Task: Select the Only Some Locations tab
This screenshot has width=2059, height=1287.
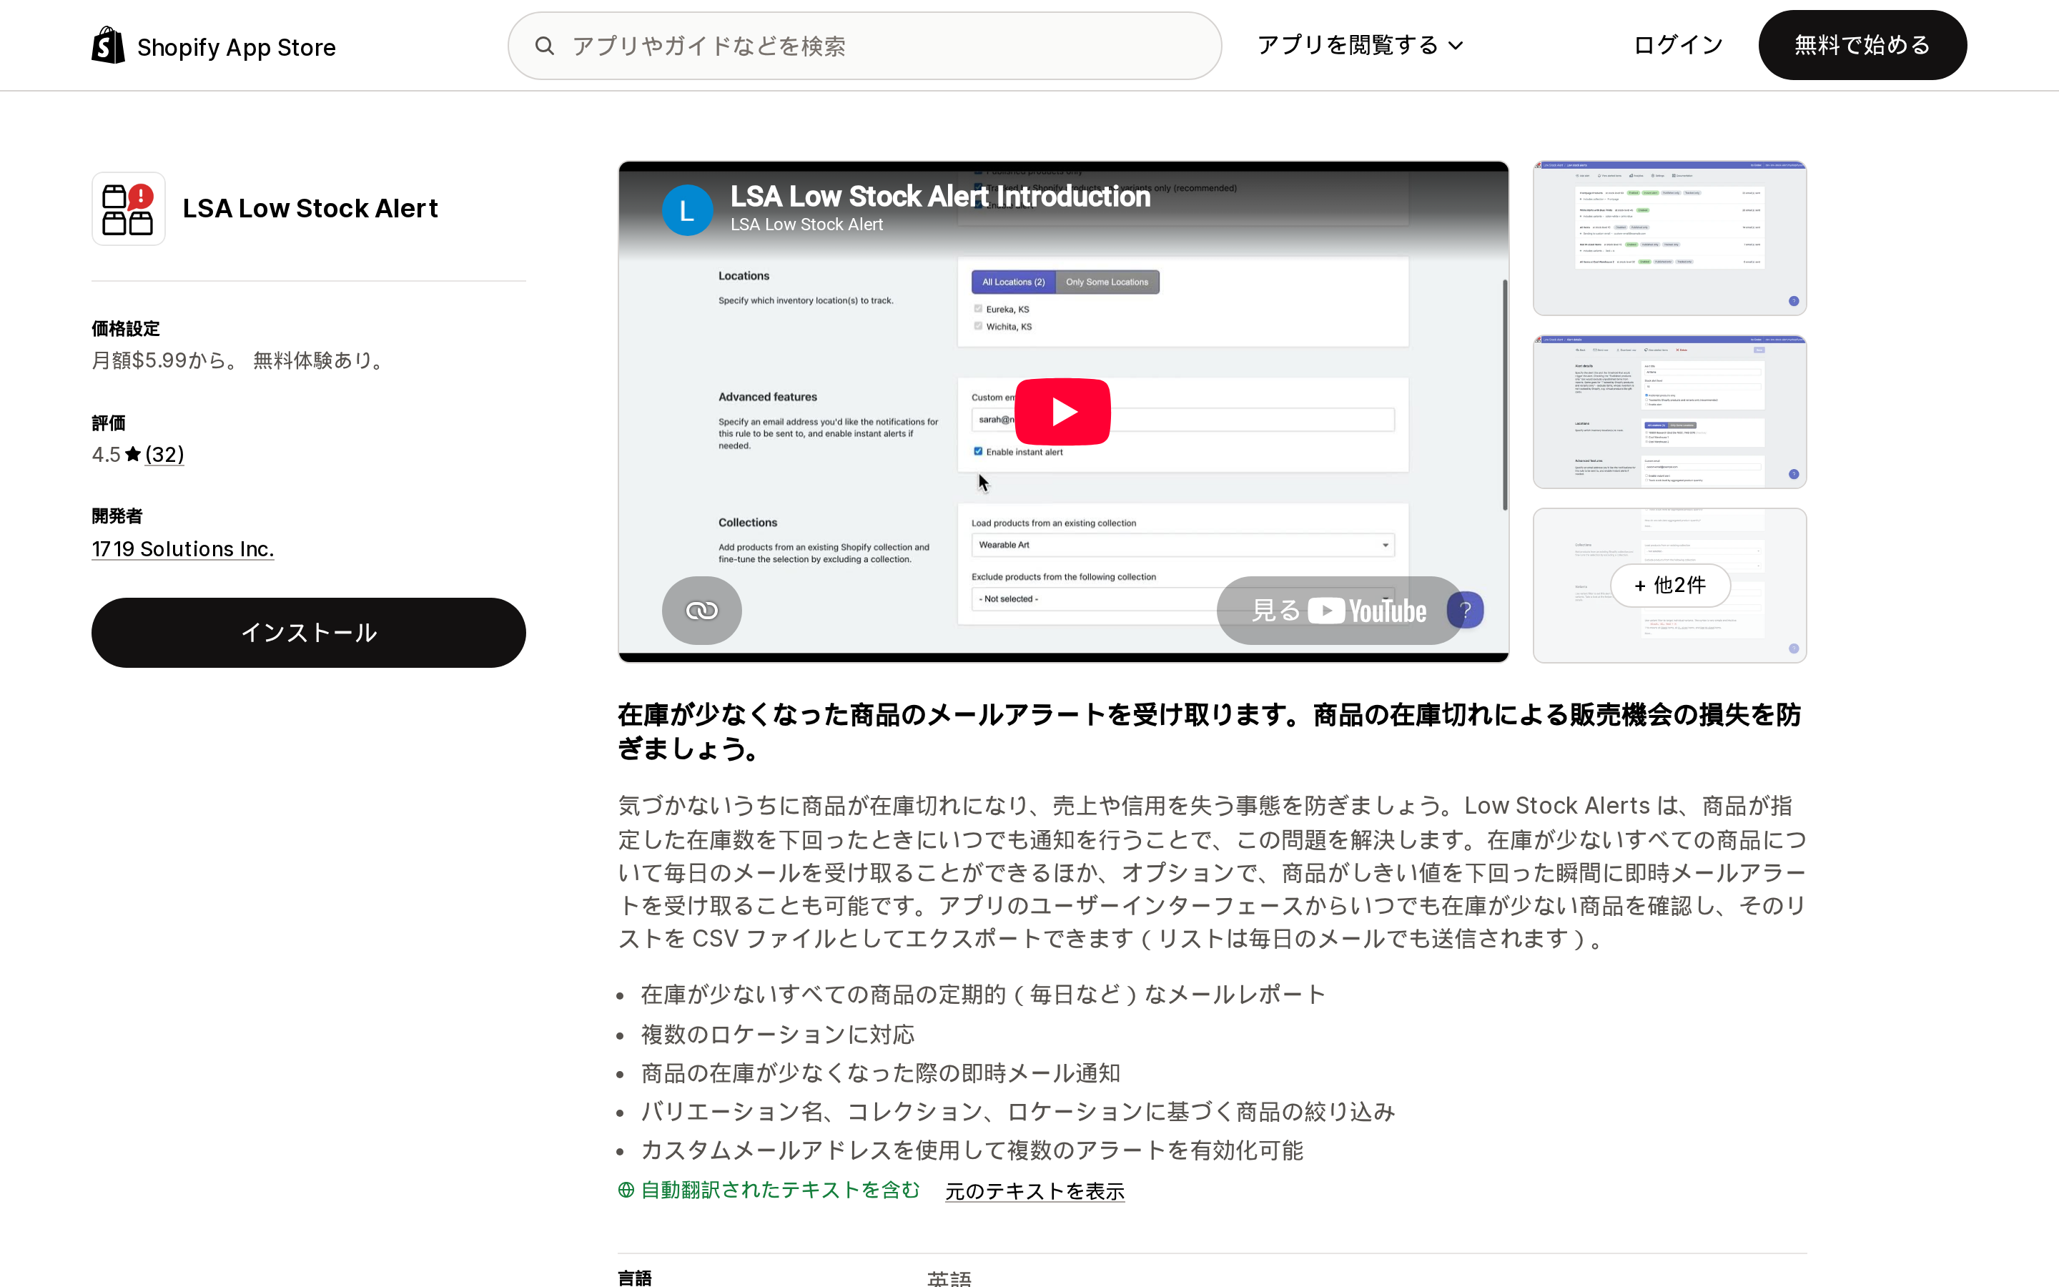Action: coord(1107,282)
